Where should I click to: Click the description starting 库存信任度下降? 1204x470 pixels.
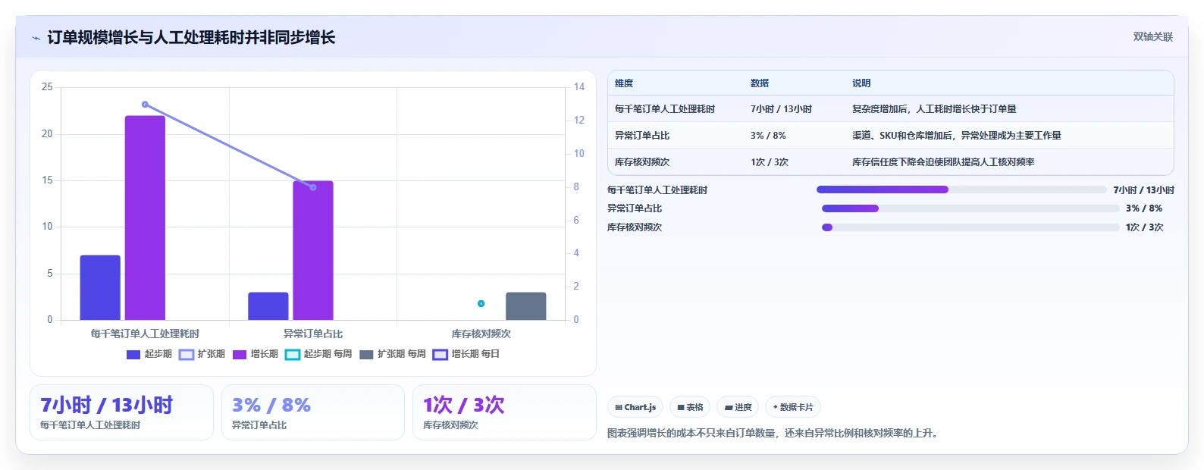pyautogui.click(x=943, y=162)
